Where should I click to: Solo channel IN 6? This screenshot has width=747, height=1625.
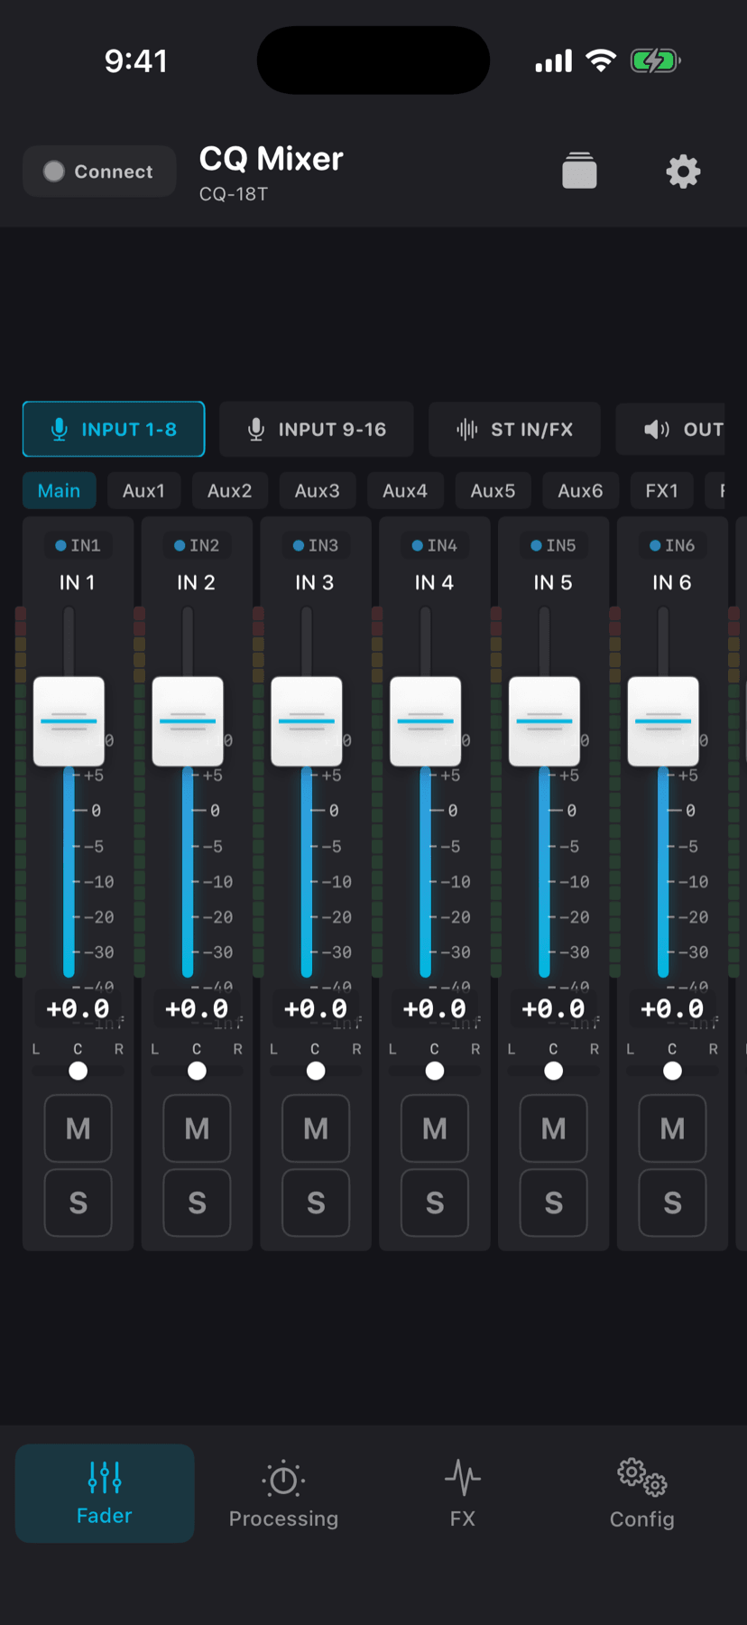coord(672,1202)
